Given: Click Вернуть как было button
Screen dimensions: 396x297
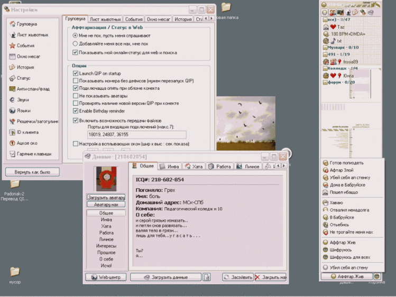Looking at the screenshot, I should (32, 172).
